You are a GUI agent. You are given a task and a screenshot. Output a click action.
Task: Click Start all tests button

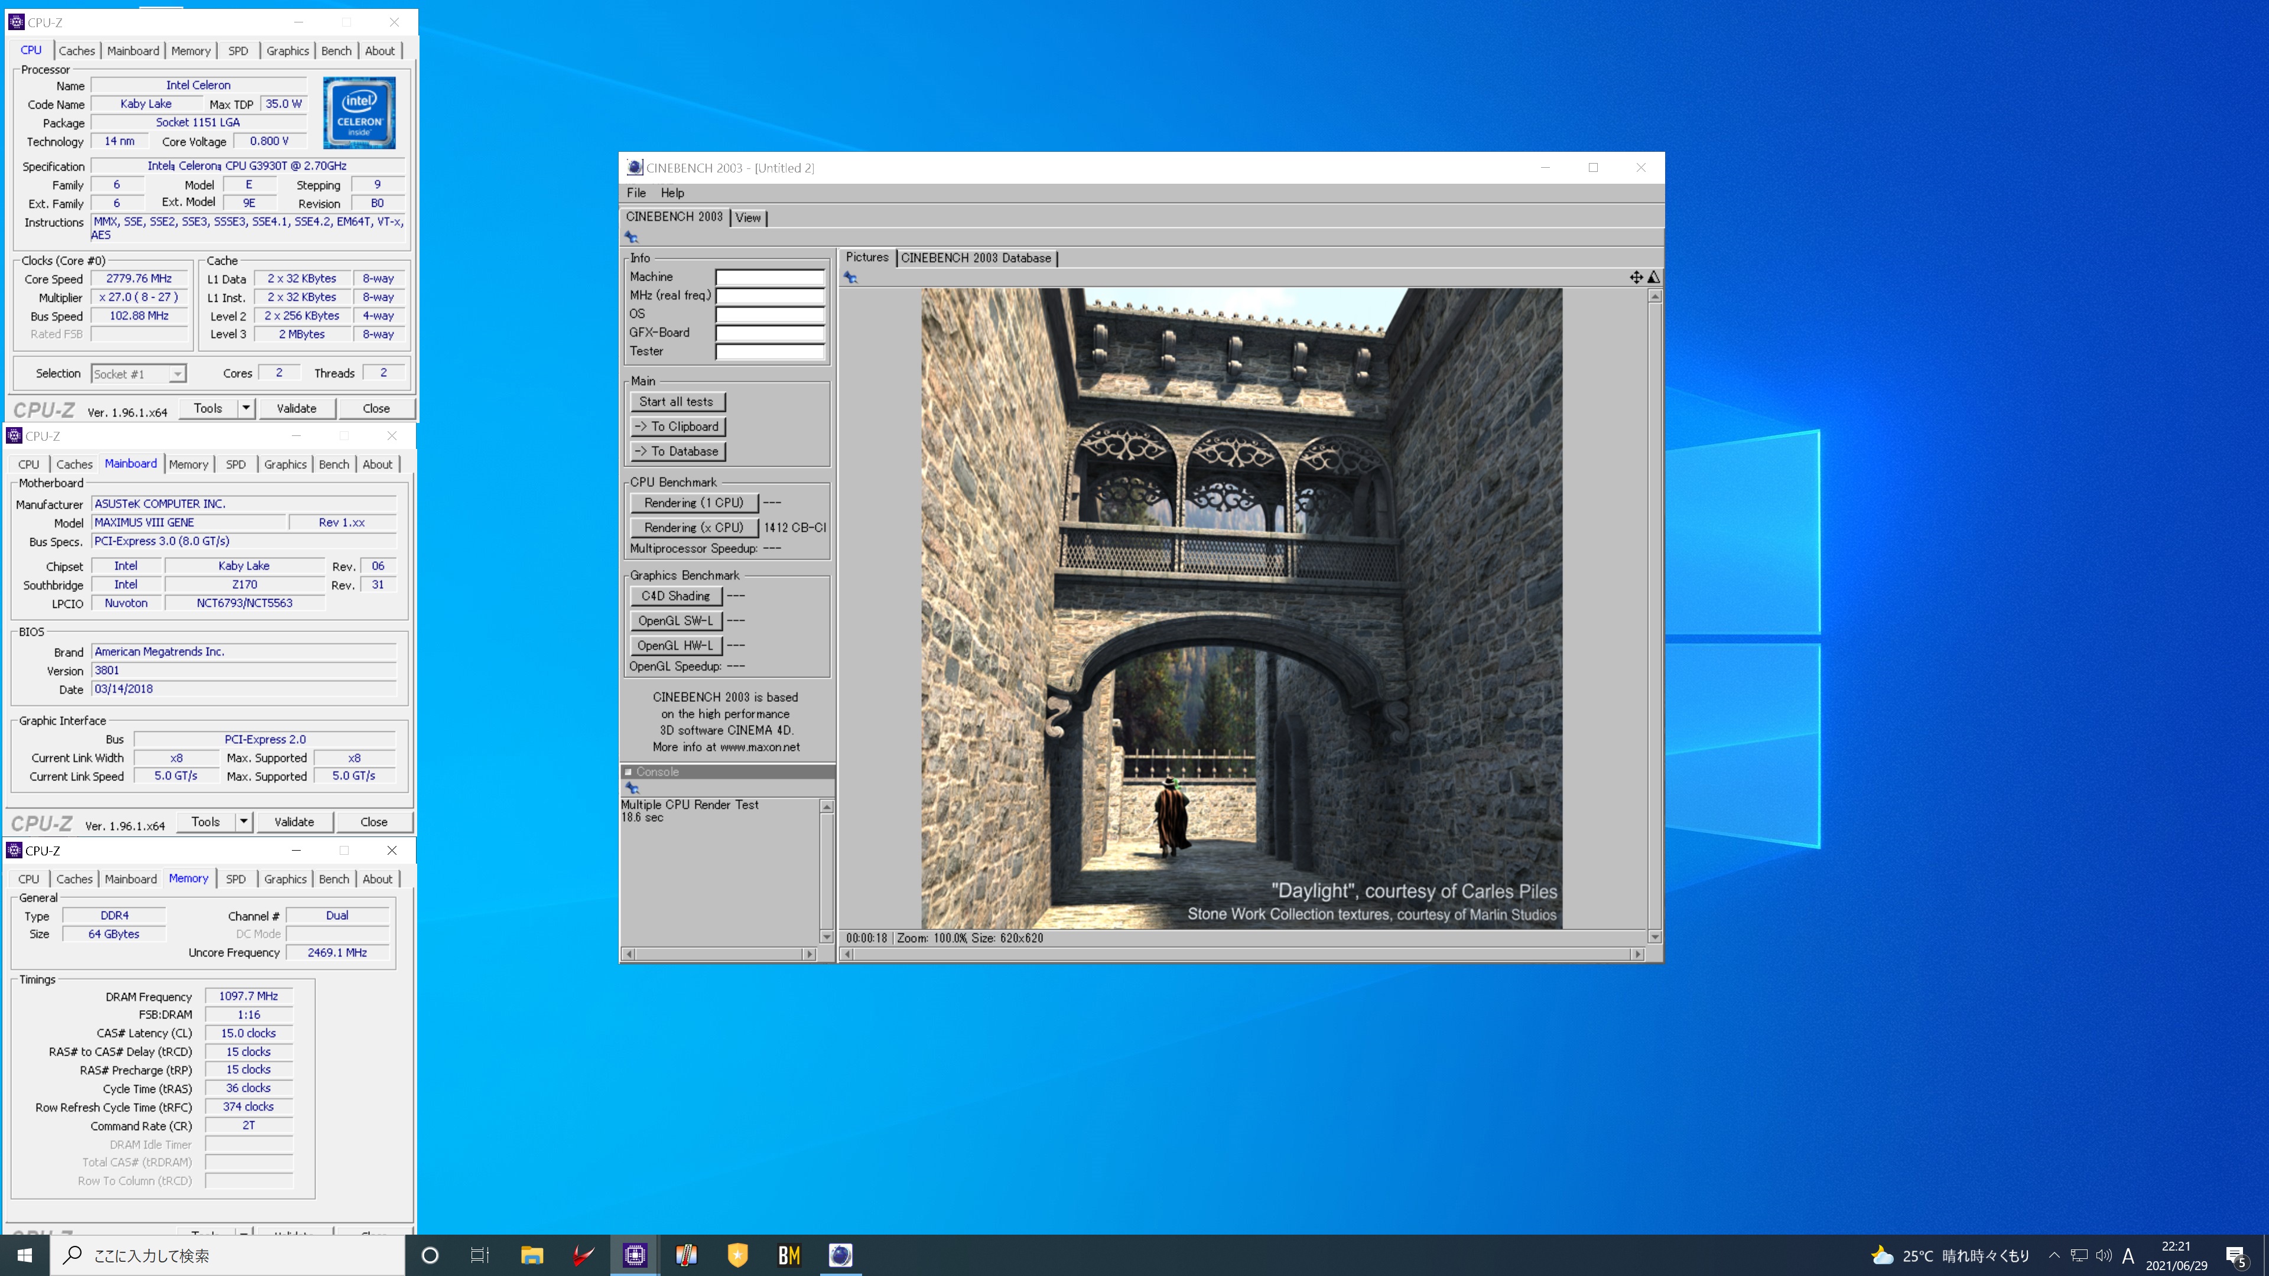tap(677, 402)
